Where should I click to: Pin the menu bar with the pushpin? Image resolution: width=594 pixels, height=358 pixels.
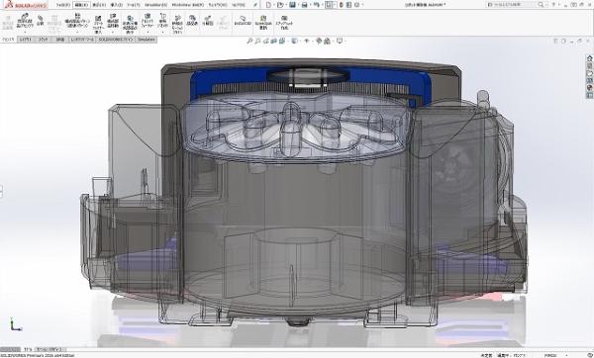255,5
